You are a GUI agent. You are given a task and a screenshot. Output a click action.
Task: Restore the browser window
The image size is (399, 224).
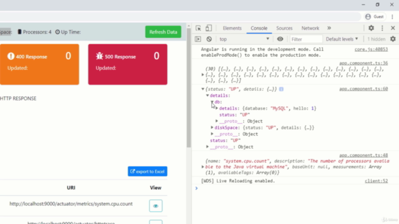click(x=377, y=4)
